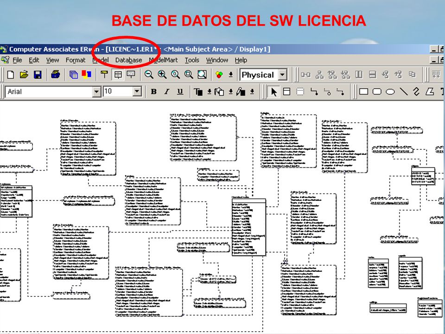The height and width of the screenshot is (334, 445).
Task: Open the Physical model type dropdown
Action: click(x=282, y=75)
